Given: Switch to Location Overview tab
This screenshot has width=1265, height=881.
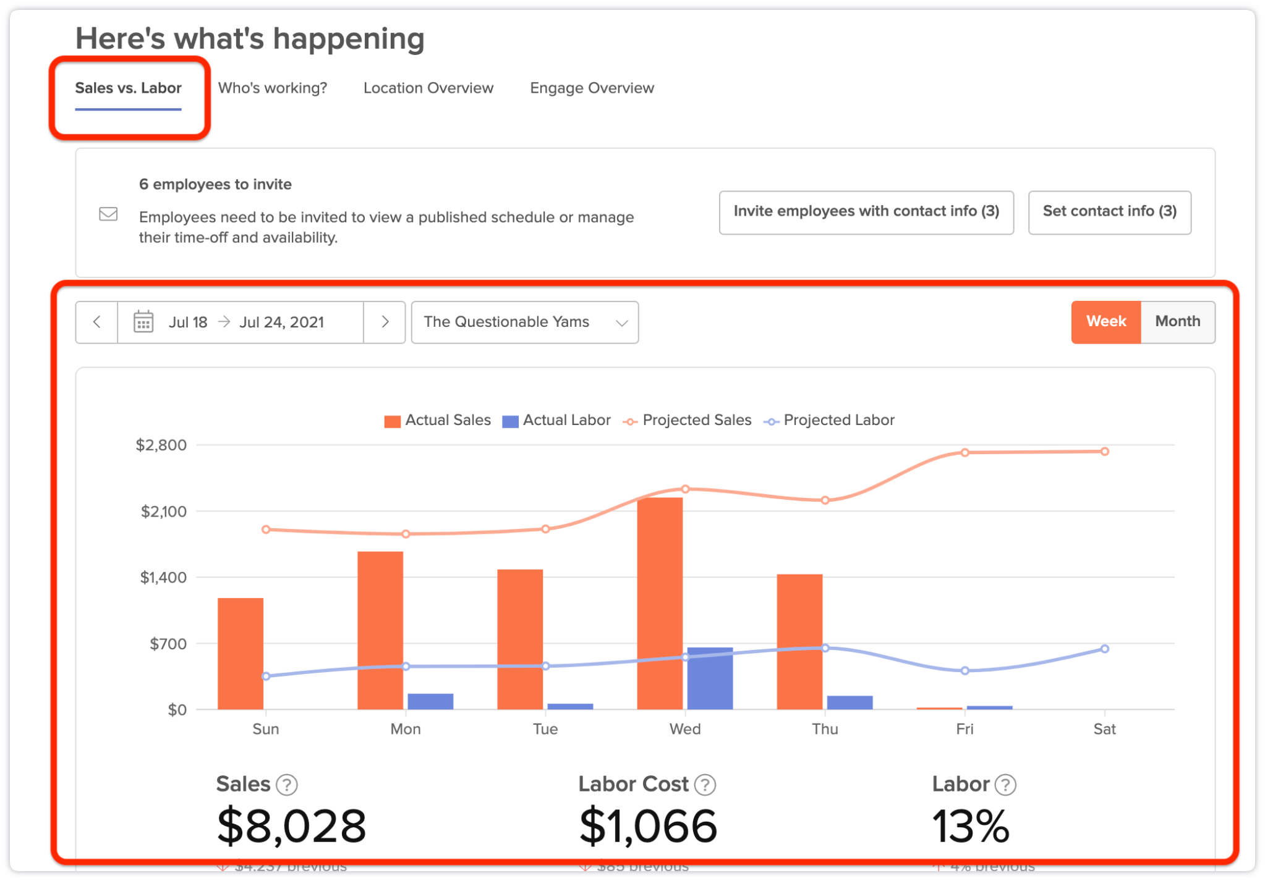Looking at the screenshot, I should coord(428,88).
